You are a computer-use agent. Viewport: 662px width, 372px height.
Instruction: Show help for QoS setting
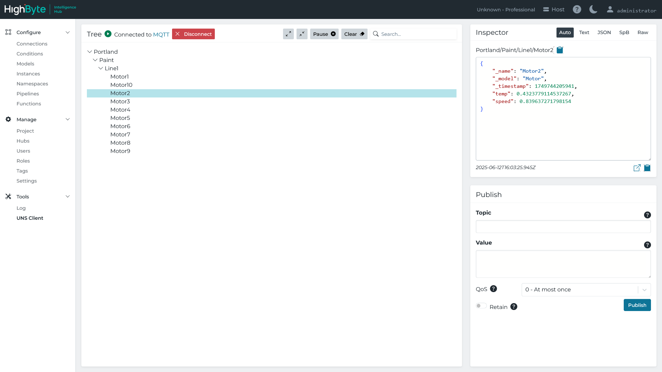coord(493,289)
